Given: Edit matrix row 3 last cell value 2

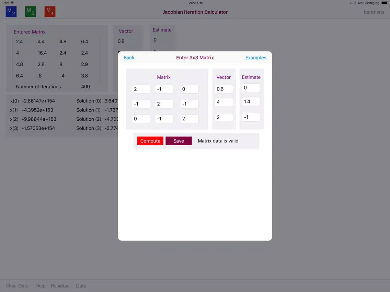Looking at the screenshot, I should point(189,119).
